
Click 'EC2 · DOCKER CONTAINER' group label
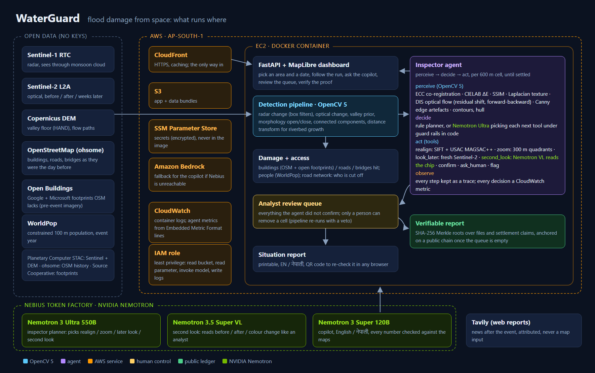coord(293,46)
